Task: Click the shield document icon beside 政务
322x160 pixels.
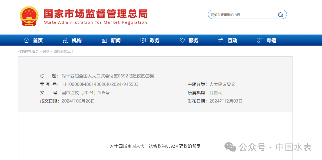Action: [143, 40]
